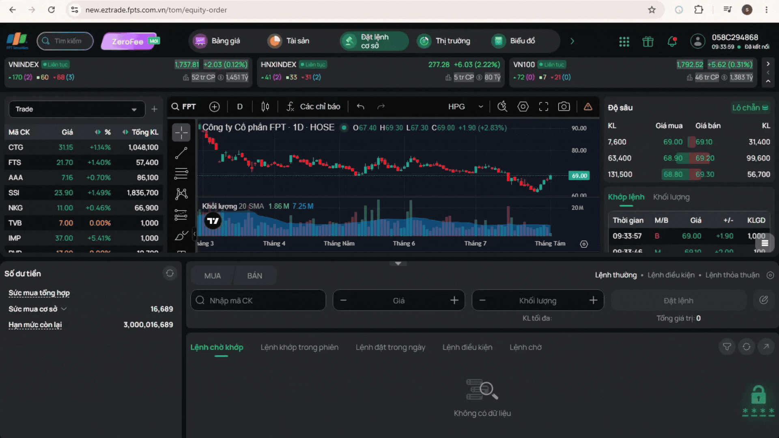
Task: Redo the chart action
Action: 381,107
